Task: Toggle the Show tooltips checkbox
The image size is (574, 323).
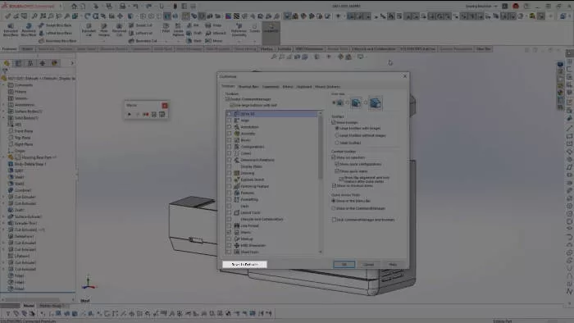Action: pos(334,122)
